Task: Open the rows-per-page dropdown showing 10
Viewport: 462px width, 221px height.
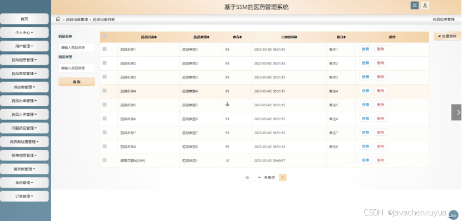Action: pos(252,178)
